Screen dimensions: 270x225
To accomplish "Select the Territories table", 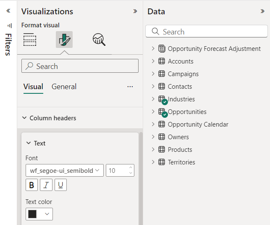I will click(x=181, y=162).
